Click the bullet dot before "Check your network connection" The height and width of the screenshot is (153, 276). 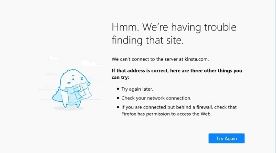(x=118, y=98)
